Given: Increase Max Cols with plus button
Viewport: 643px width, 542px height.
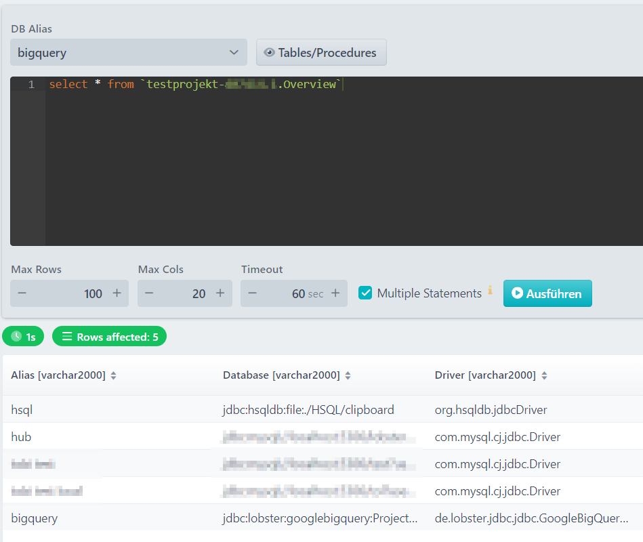Looking at the screenshot, I should click(x=220, y=293).
